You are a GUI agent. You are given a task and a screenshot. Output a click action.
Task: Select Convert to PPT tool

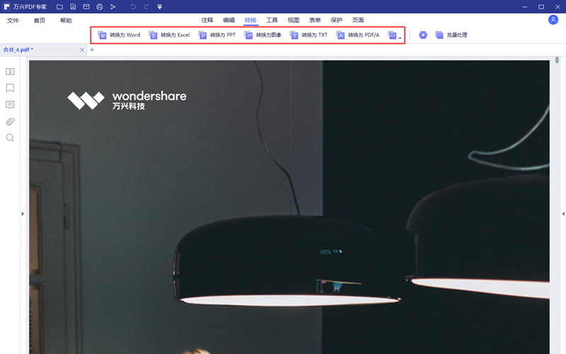pyautogui.click(x=203, y=35)
